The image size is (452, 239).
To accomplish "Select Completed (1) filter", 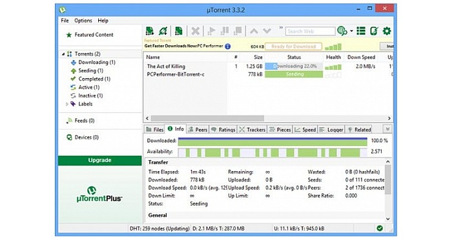I will 94,79.
